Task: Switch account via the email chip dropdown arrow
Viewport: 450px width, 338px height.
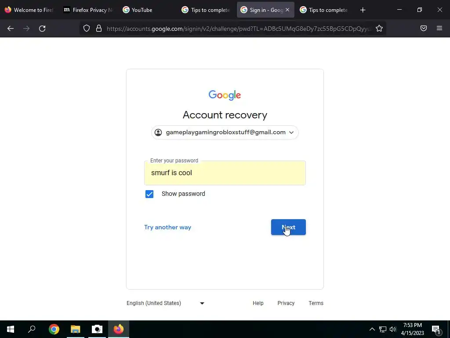Action: tap(291, 132)
